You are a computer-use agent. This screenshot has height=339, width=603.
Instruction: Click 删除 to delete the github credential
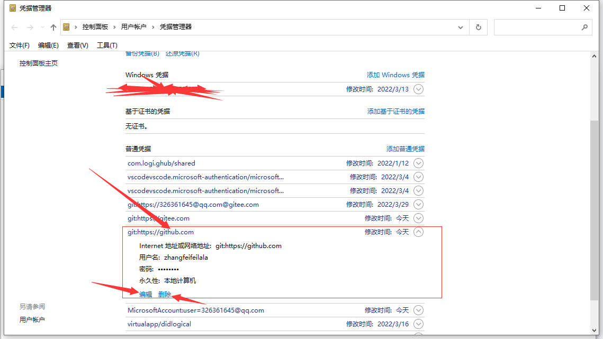tap(165, 294)
